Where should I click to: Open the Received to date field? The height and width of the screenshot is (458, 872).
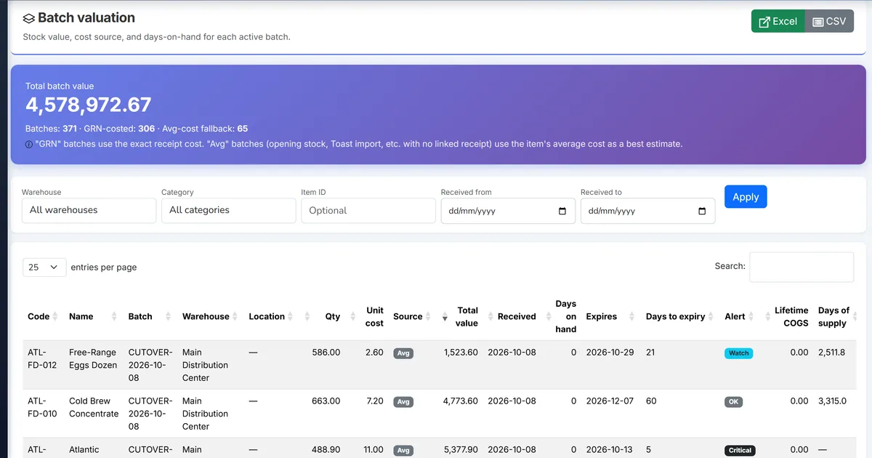tap(647, 211)
